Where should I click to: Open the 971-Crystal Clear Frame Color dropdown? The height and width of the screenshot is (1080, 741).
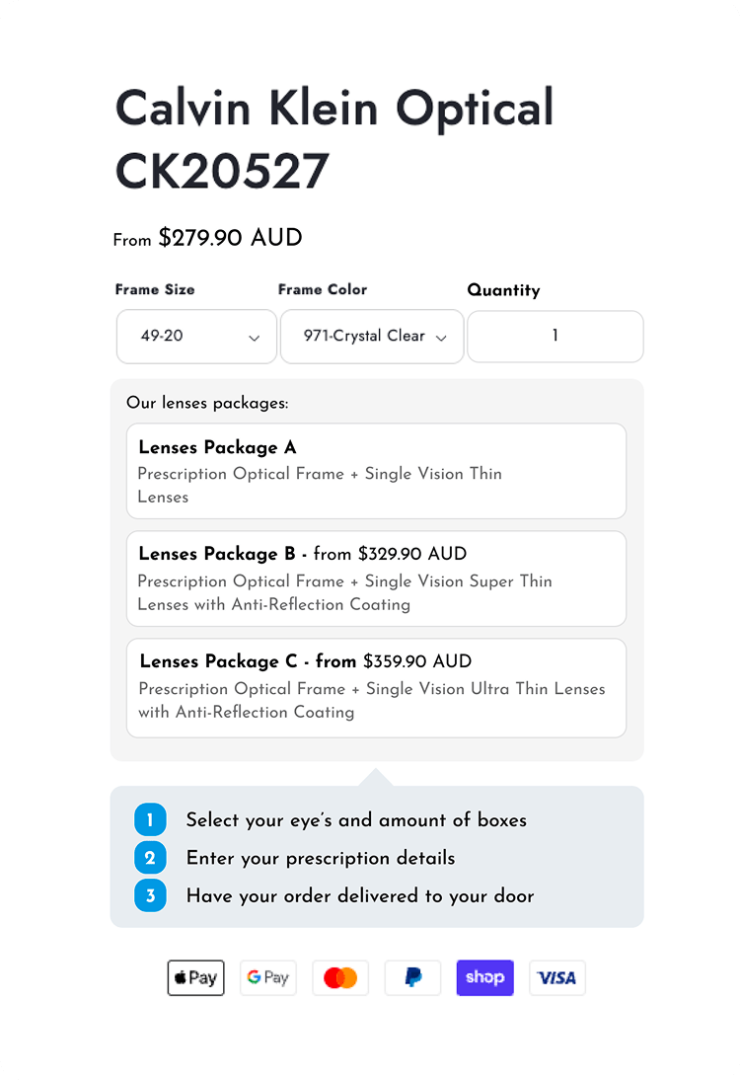point(372,337)
